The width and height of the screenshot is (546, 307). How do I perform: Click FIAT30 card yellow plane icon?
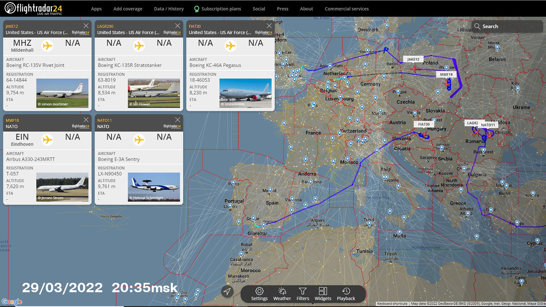(230, 46)
